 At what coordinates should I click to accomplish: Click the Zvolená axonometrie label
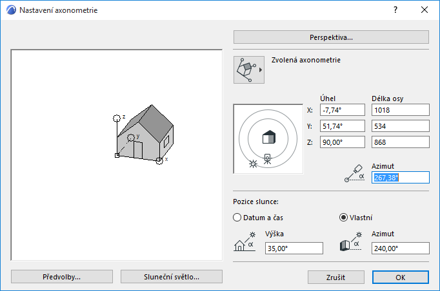[x=306, y=60]
